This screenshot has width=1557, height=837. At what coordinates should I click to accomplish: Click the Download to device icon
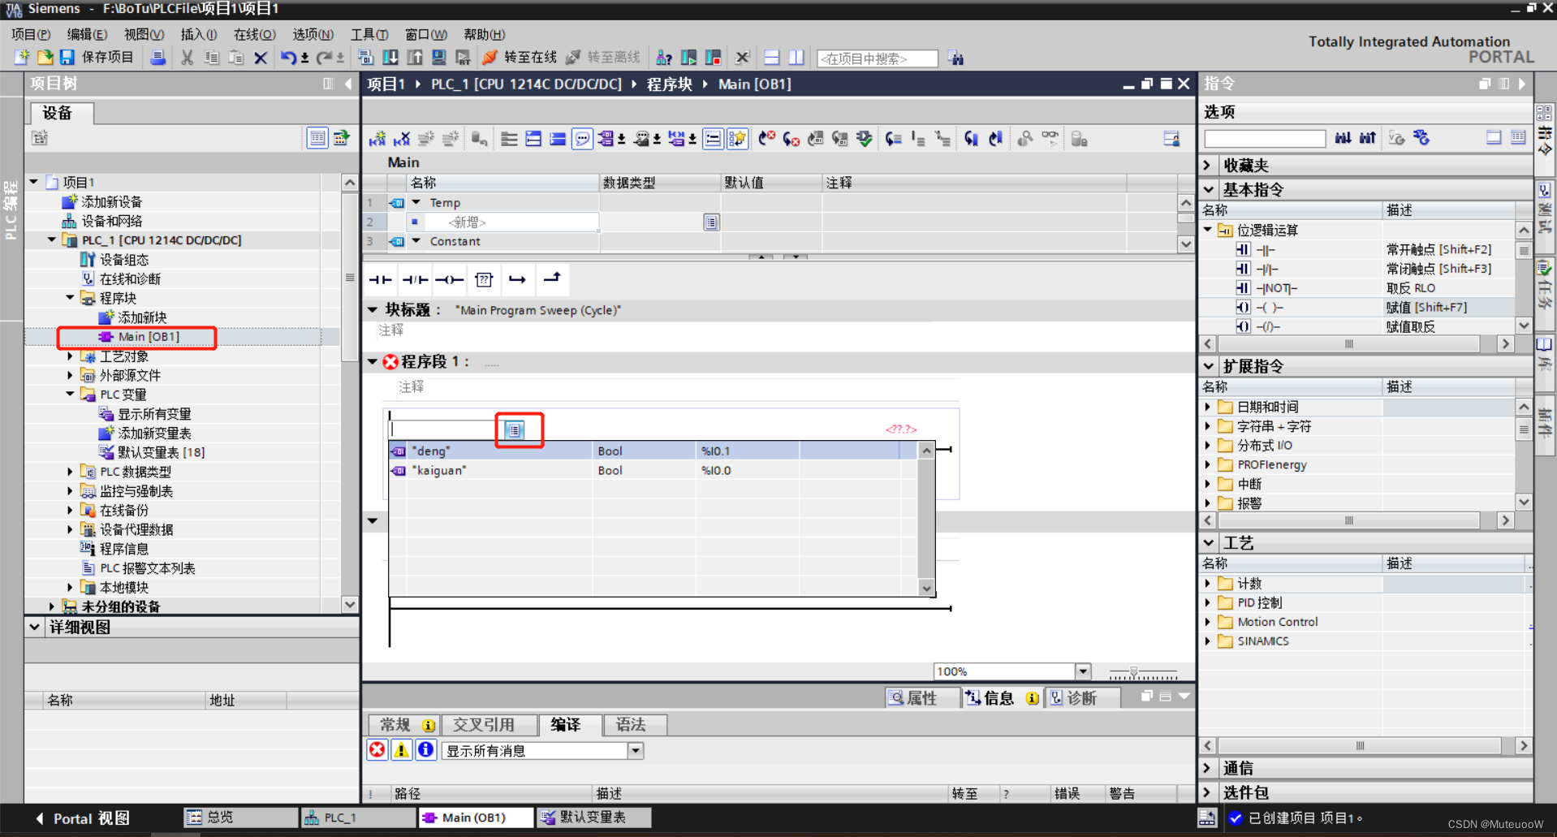pos(390,58)
